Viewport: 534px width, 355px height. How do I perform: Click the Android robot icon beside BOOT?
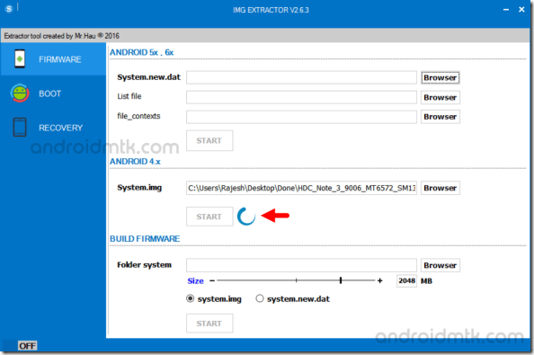coord(20,93)
